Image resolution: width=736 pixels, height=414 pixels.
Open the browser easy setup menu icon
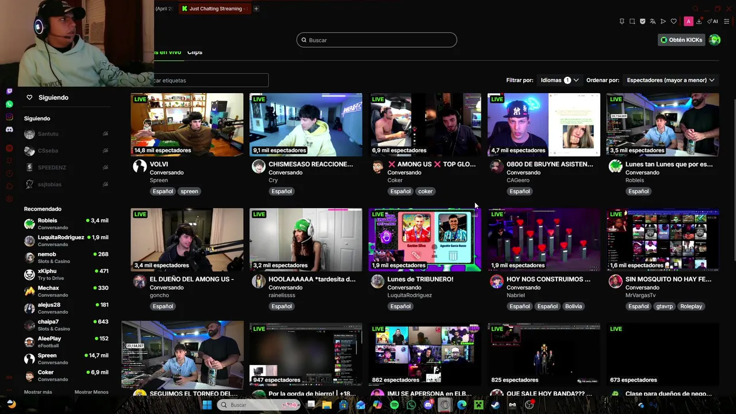727,21
